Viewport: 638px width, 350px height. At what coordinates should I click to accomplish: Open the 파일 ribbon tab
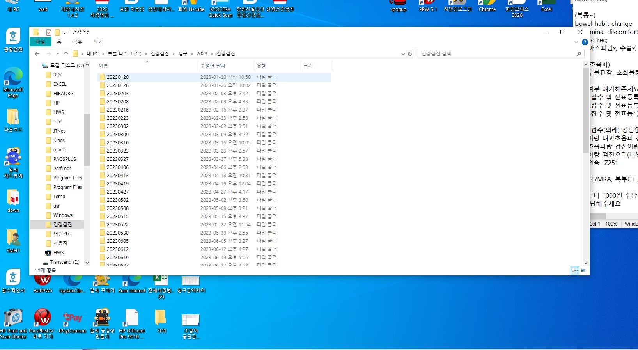coord(40,42)
